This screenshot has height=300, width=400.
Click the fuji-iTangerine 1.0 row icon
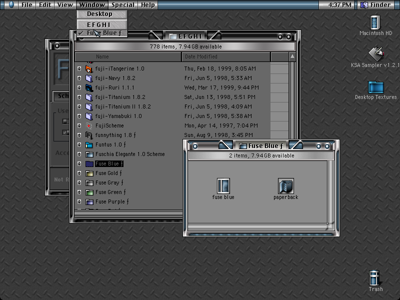[x=89, y=68]
